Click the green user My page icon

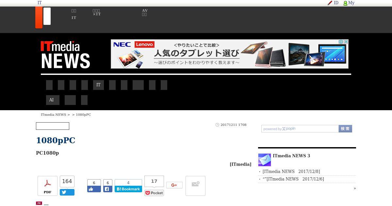(x=345, y=3)
